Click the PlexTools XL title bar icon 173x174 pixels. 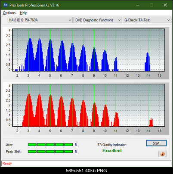[6, 5]
